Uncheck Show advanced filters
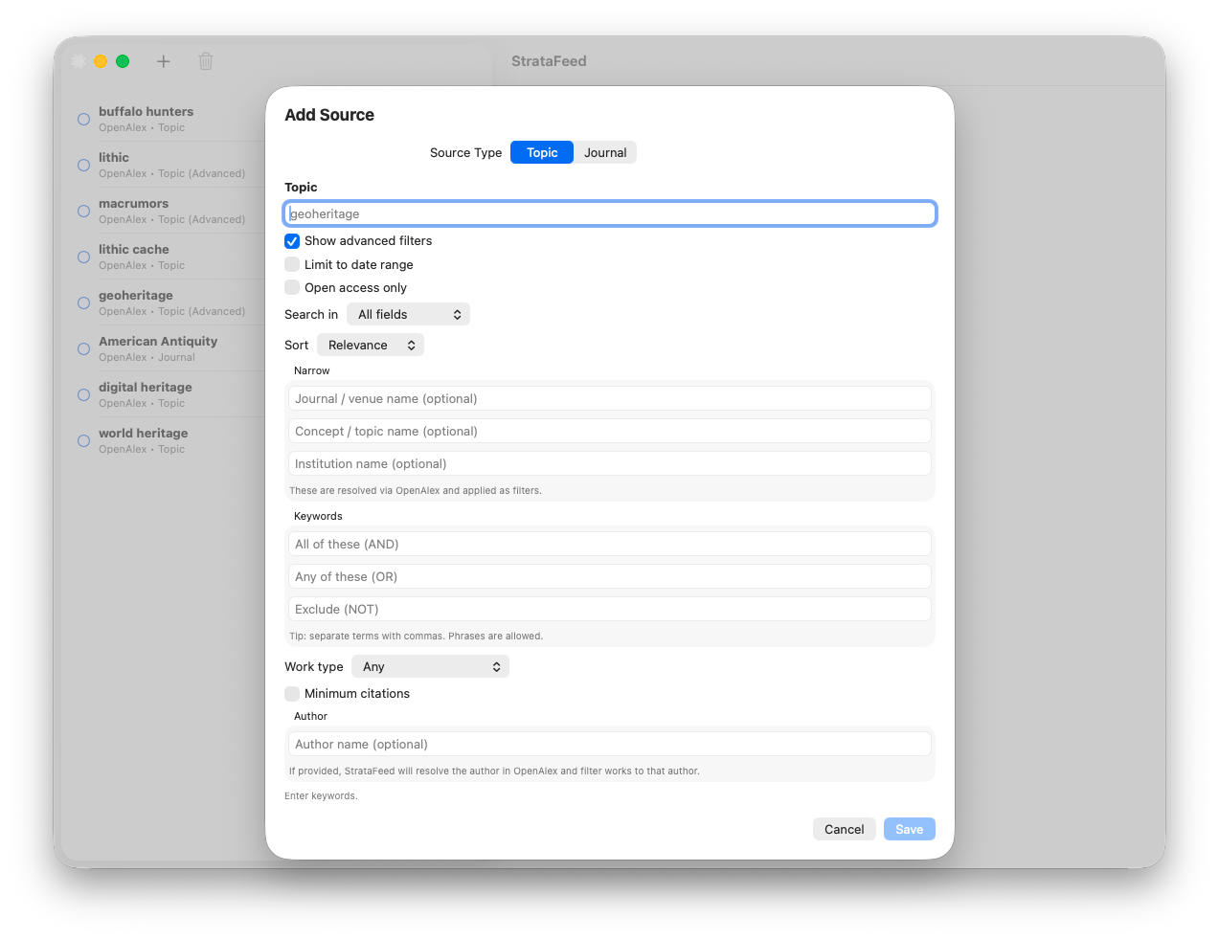Image resolution: width=1219 pixels, height=939 pixels. click(292, 240)
